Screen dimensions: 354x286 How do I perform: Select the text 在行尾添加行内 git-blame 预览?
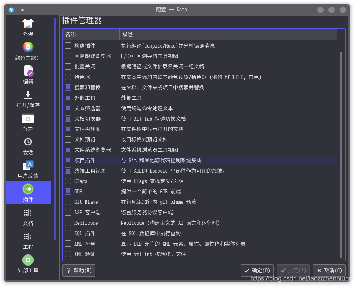click(x=159, y=202)
